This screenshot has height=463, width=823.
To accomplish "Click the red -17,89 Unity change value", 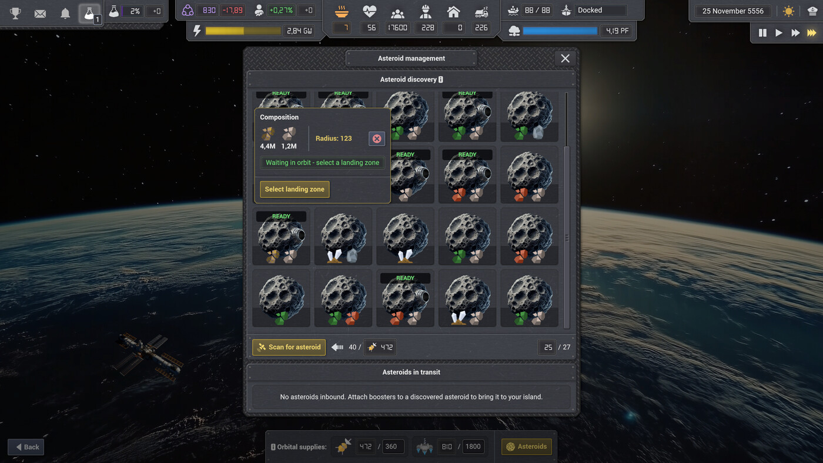I will 233,11.
